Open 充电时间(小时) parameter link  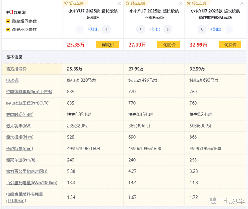(x=20, y=114)
